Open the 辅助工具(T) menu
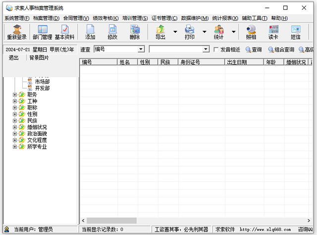317x235 pixels. coord(255,18)
